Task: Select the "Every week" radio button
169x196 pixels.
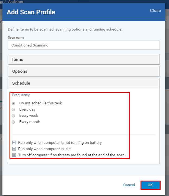Action: pyautogui.click(x=13, y=116)
